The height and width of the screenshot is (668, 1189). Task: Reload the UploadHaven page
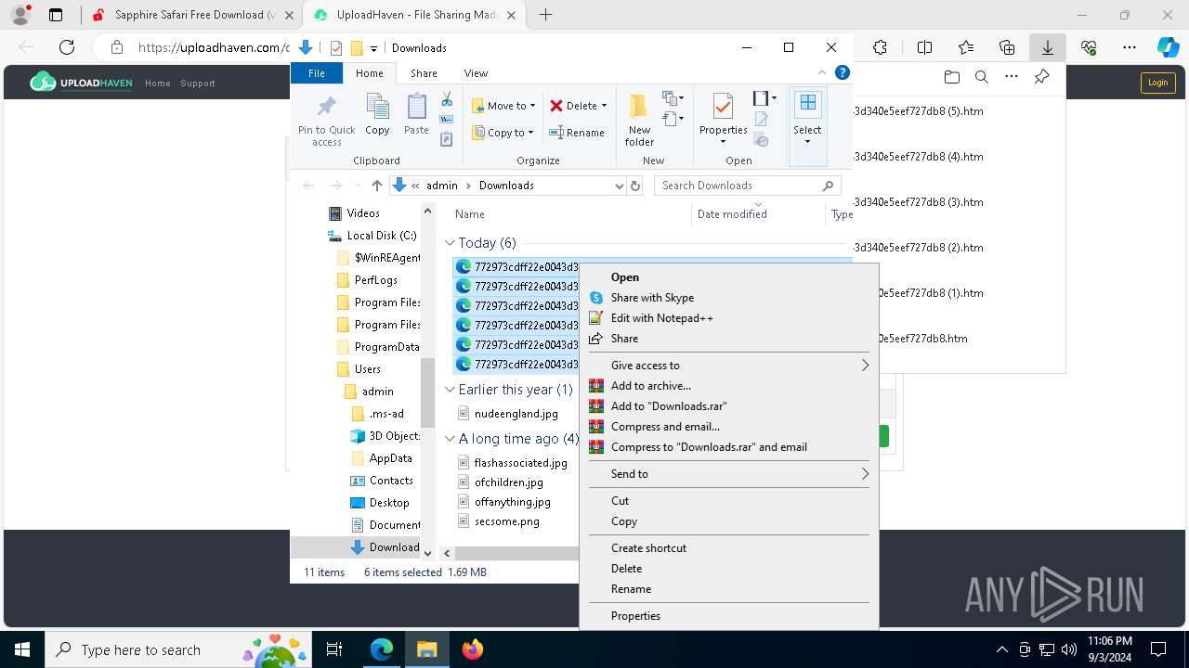67,47
